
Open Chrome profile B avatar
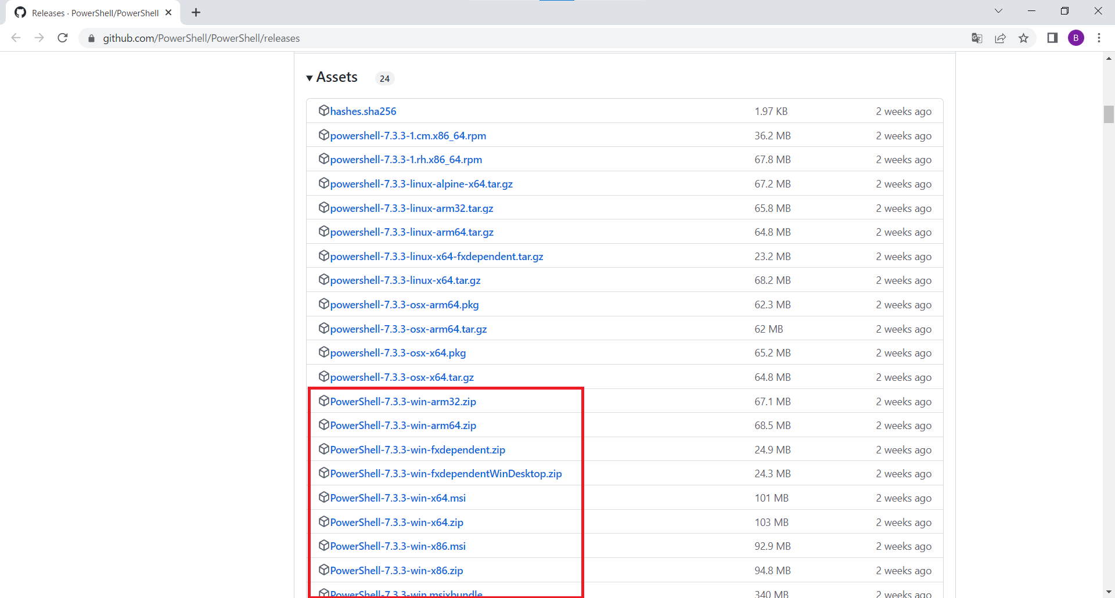1076,38
